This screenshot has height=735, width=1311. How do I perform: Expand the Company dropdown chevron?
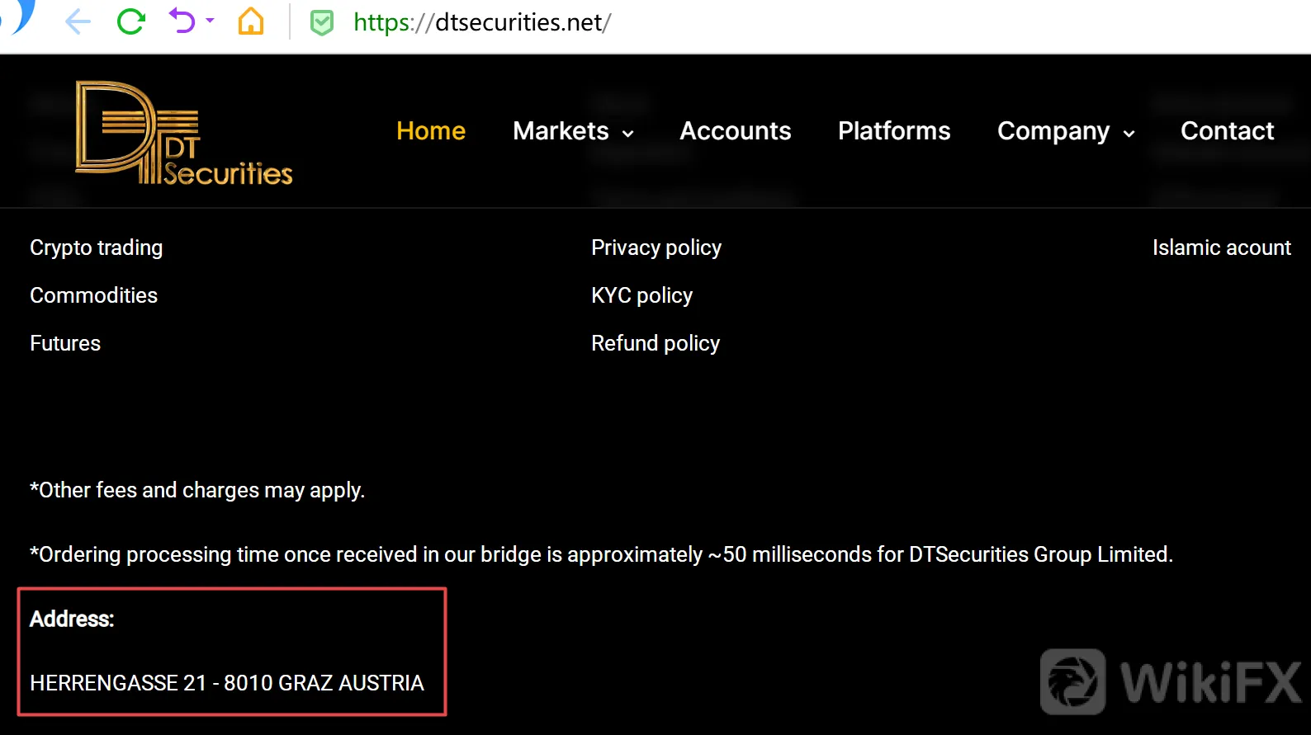1129,134
